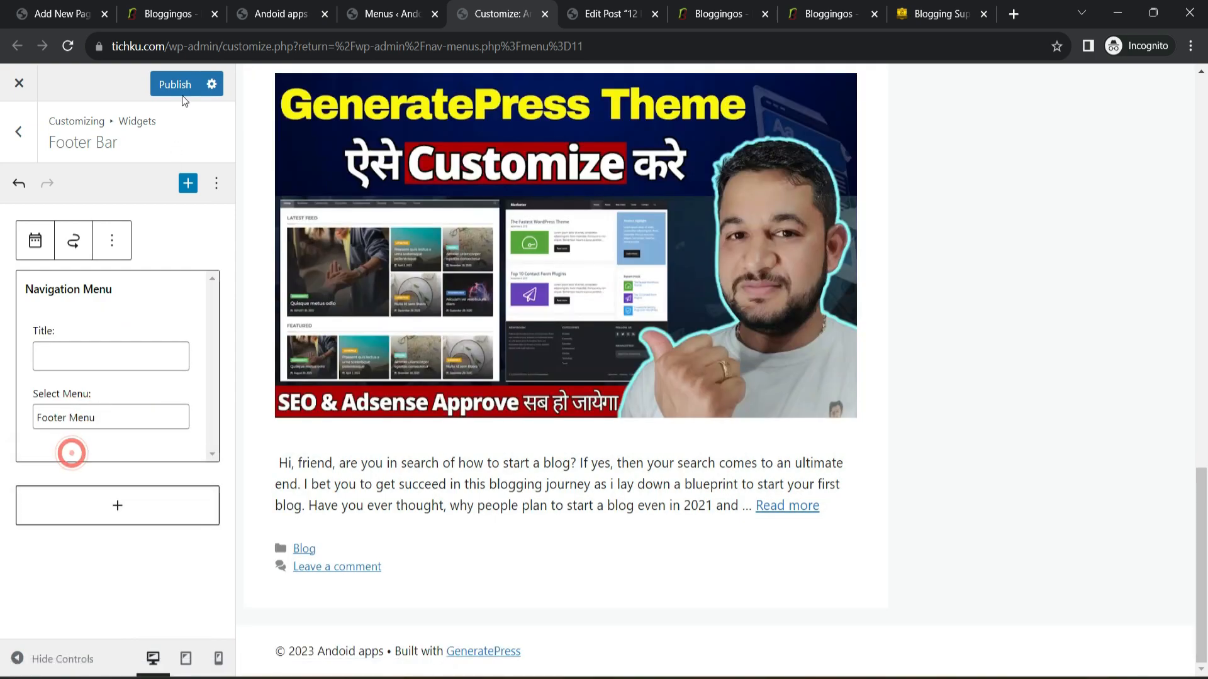
Task: Go back in browser history
Action: [18, 46]
